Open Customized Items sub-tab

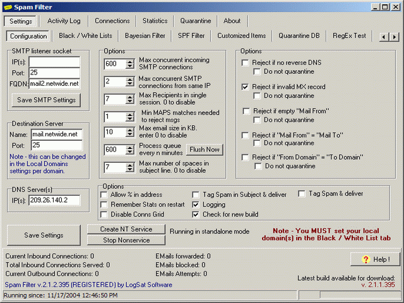[241, 35]
